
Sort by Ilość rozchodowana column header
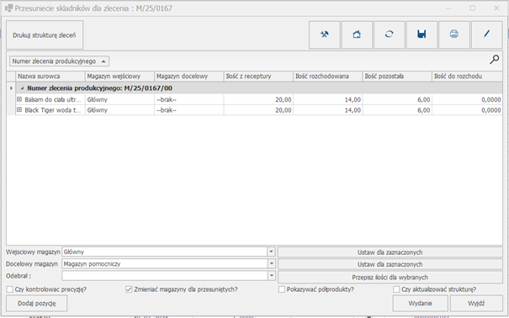(328, 77)
